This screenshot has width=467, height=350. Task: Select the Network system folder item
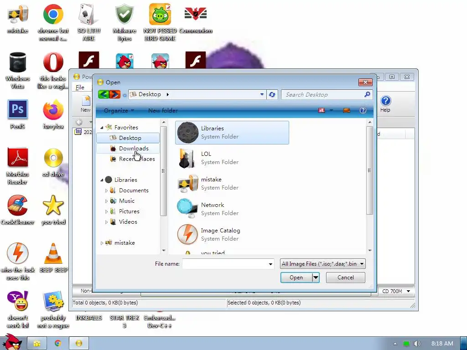tap(232, 209)
